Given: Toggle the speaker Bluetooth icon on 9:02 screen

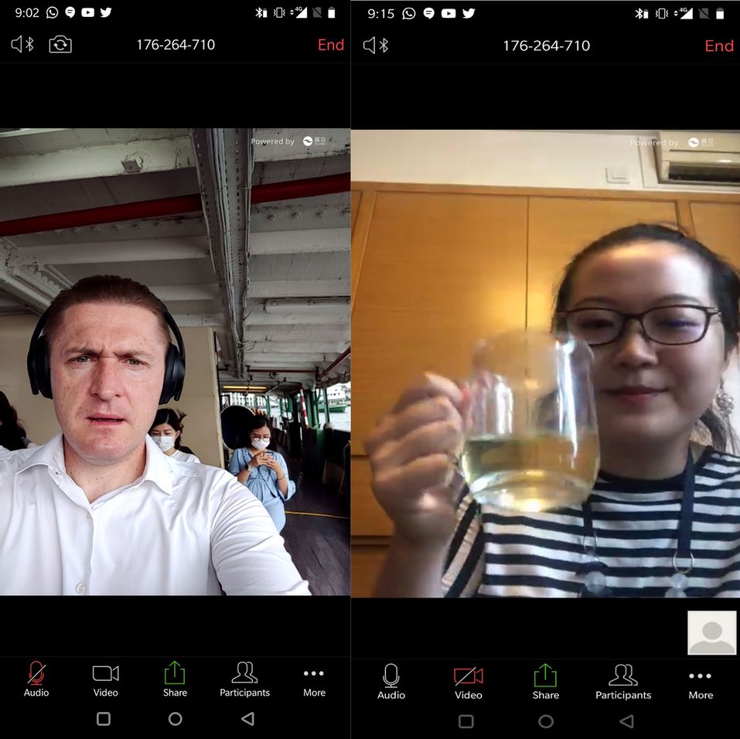Looking at the screenshot, I should tap(22, 45).
